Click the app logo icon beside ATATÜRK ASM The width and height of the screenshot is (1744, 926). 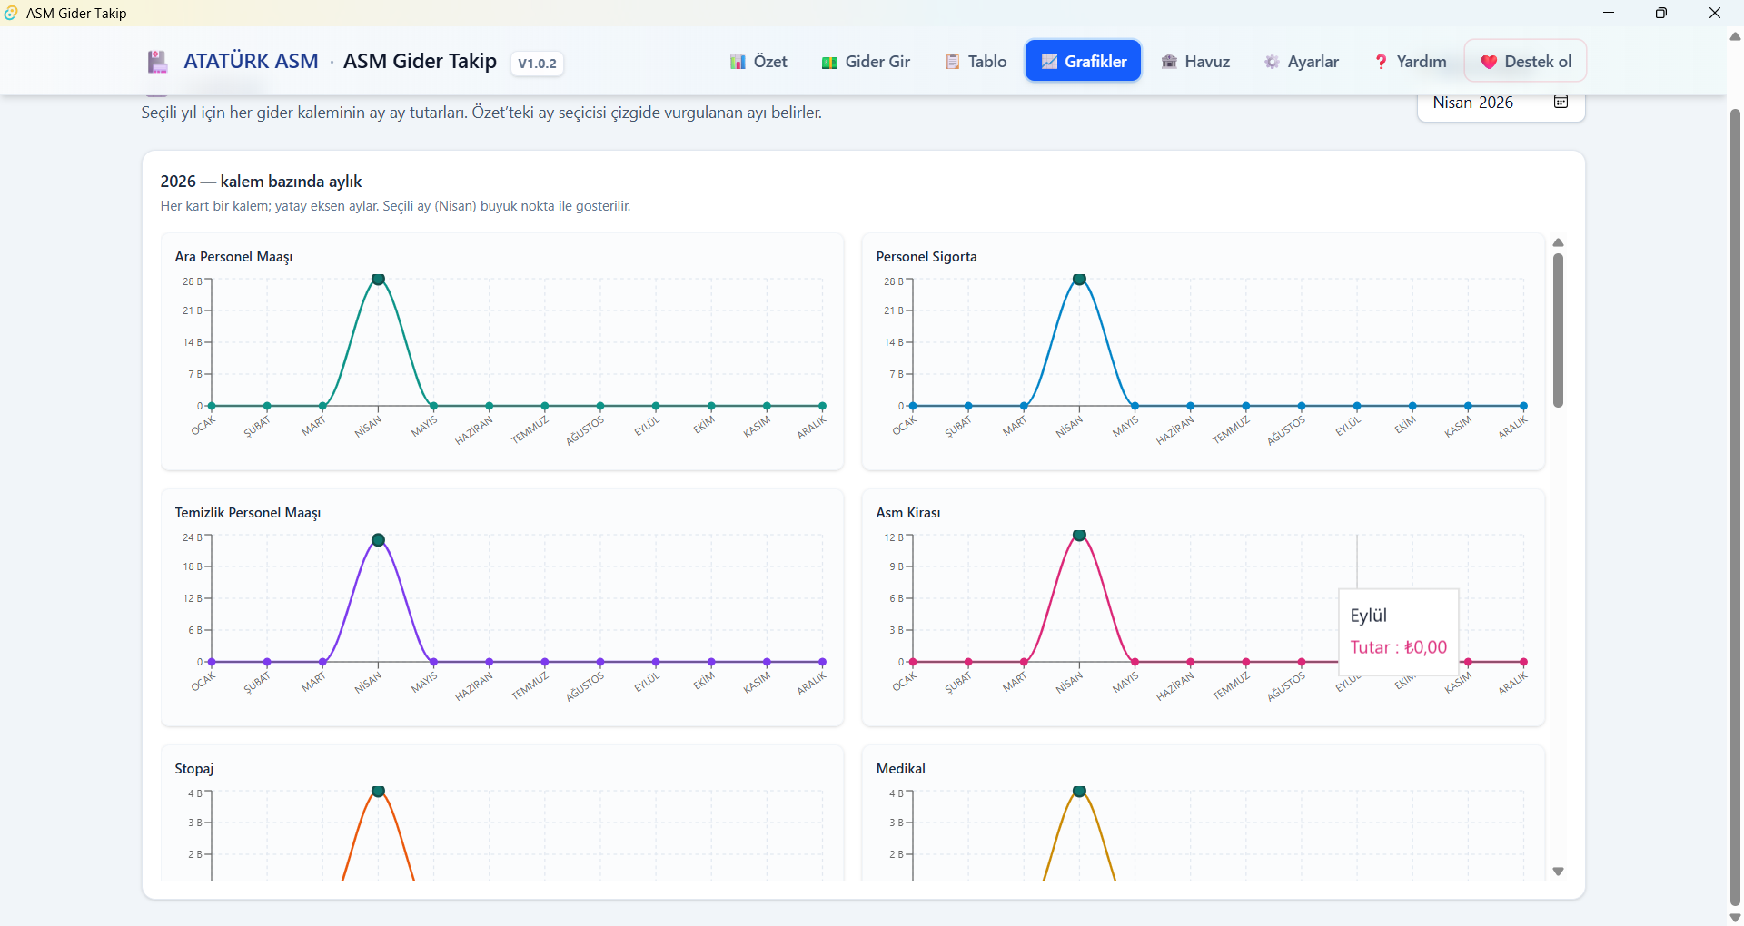[x=158, y=62]
